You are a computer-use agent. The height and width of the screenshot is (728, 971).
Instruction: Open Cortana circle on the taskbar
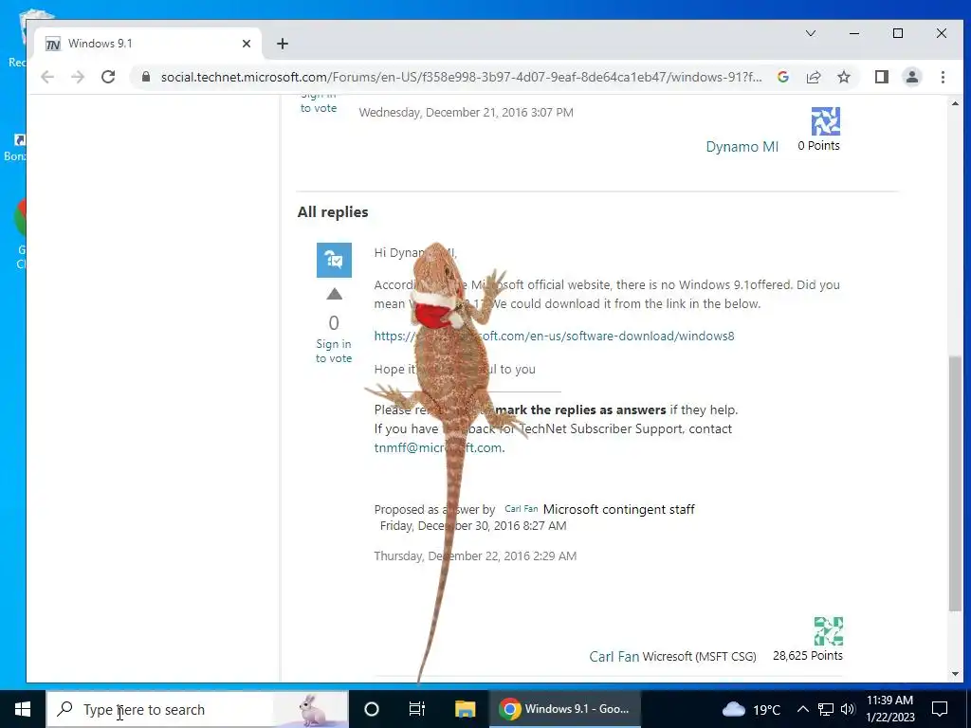click(371, 709)
